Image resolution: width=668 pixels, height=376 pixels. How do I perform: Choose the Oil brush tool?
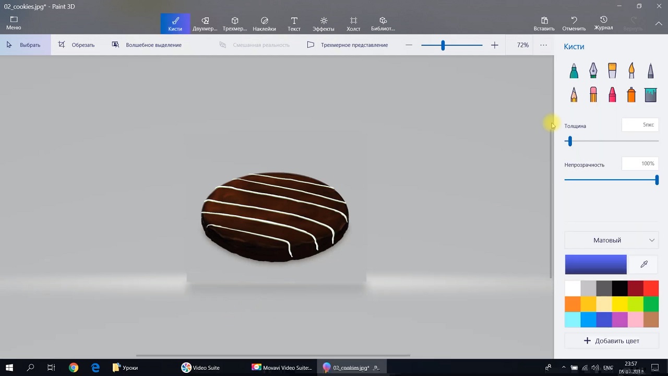click(x=612, y=70)
